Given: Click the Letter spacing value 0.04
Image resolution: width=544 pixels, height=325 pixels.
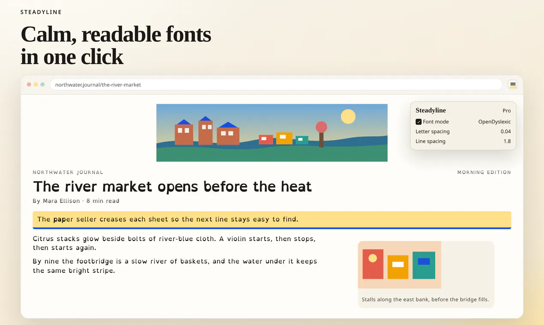Looking at the screenshot, I should coord(505,132).
